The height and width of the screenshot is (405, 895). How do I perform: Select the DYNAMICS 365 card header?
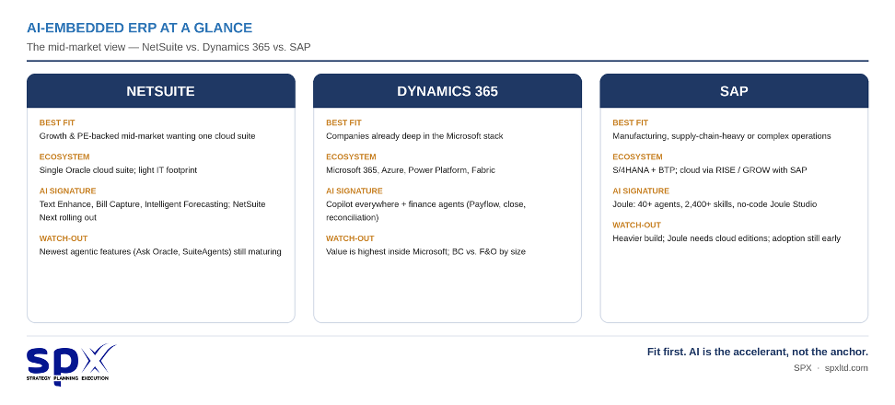tap(447, 91)
